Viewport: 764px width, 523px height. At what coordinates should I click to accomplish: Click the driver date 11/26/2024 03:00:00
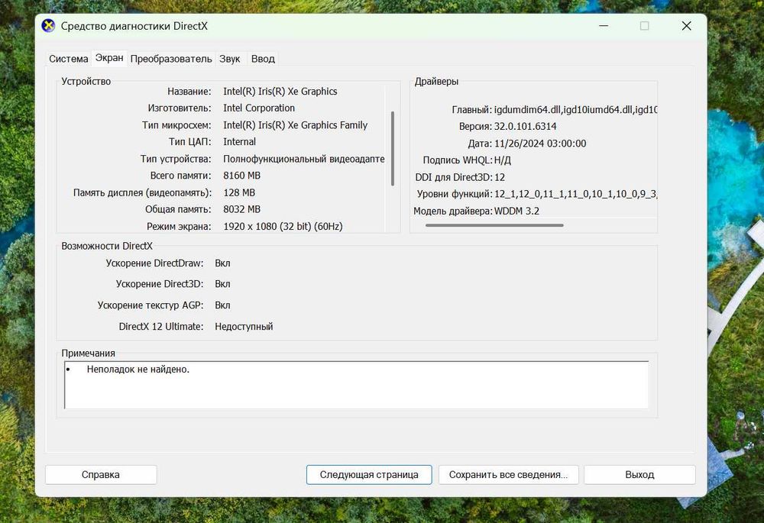540,144
